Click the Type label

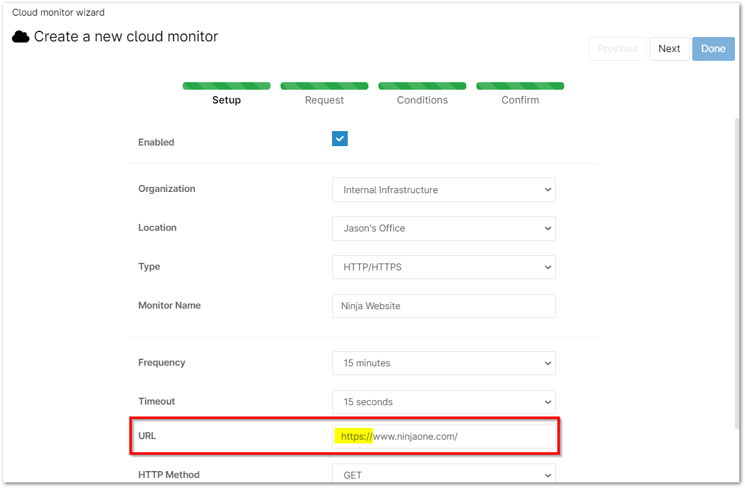pos(149,267)
